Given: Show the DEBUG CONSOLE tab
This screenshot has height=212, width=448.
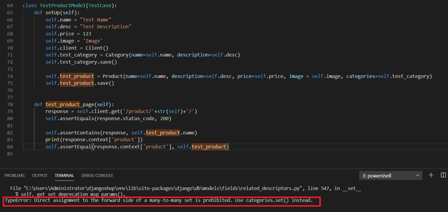Looking at the screenshot, I should (x=97, y=175).
